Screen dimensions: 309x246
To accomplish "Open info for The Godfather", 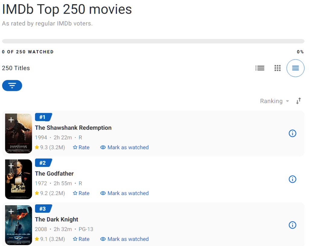I will coord(292,179).
